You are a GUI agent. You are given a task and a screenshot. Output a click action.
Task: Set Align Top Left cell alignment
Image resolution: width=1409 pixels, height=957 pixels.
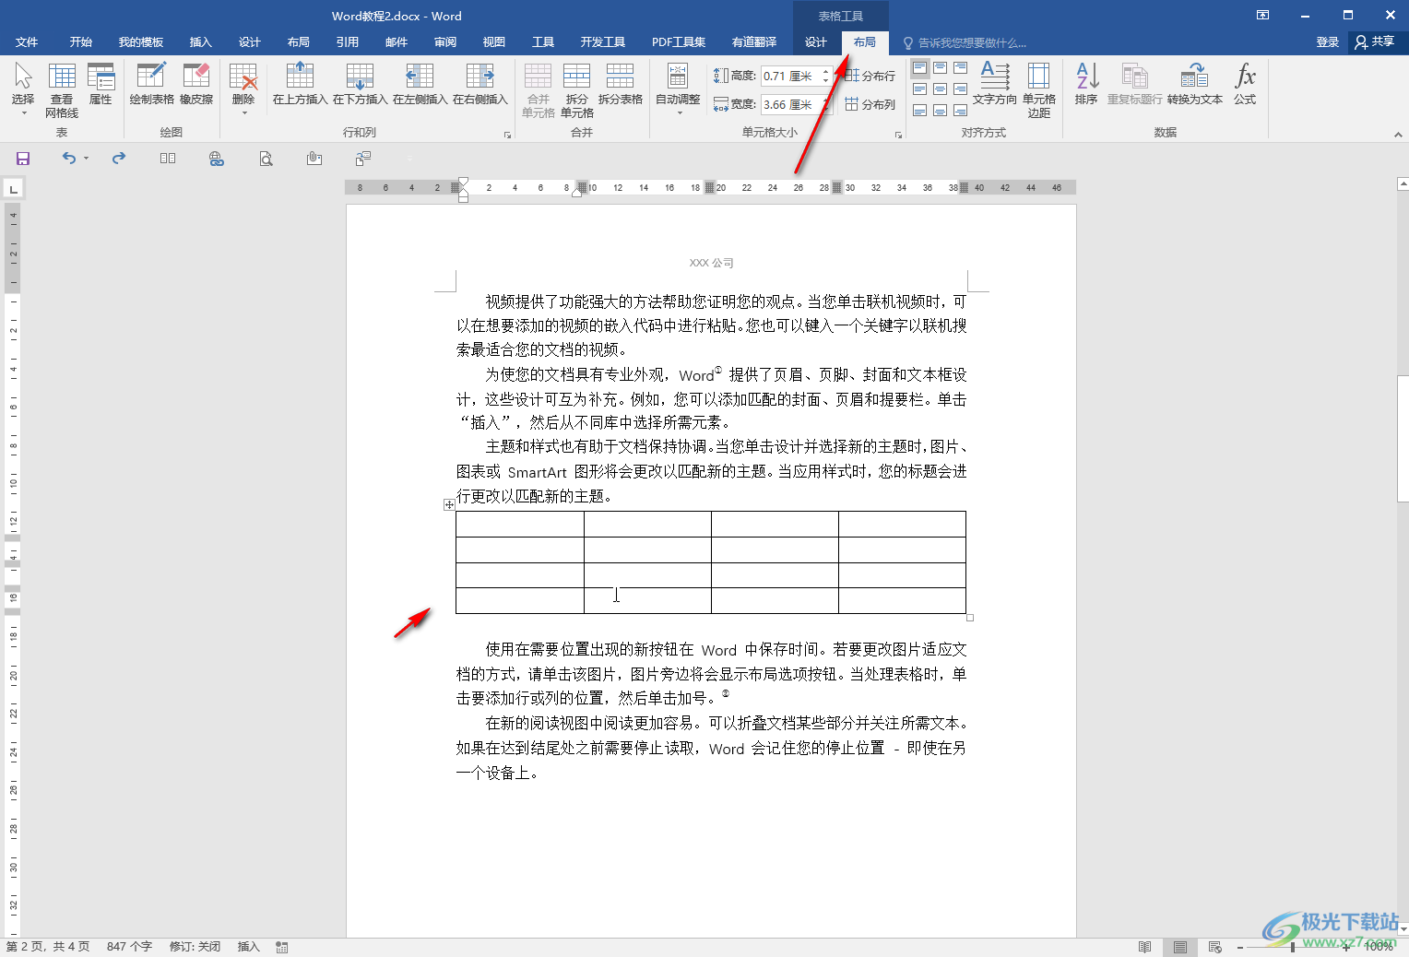click(919, 68)
